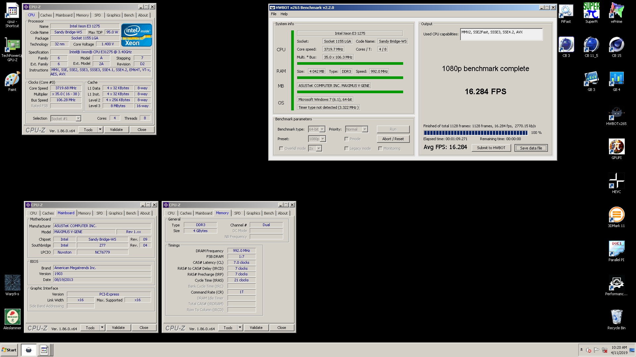The width and height of the screenshot is (636, 357).
Task: Click the benchmark progress bar
Action: 476,133
